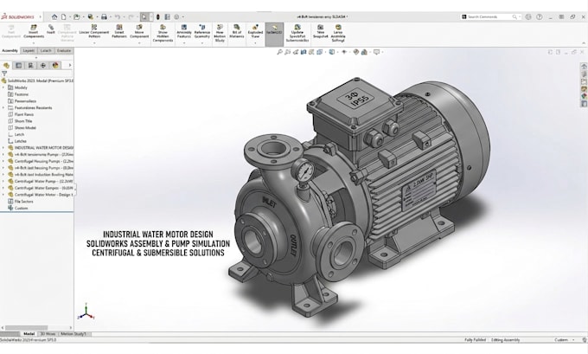Collapse the ribbon with the chevron

click(584, 44)
